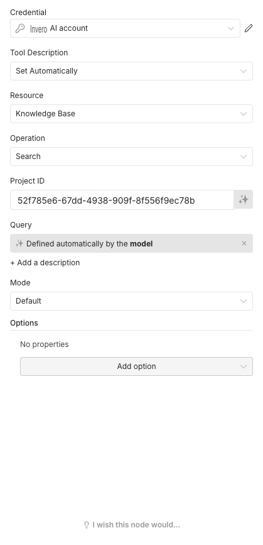This screenshot has width=263, height=545.
Task: Click the sparkle button beside Project ID
Action: pos(244,199)
